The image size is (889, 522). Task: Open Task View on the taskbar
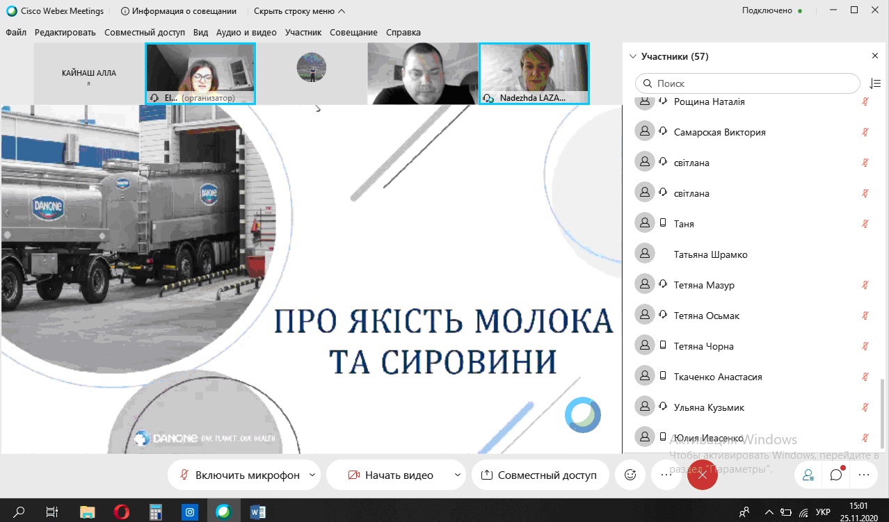[52, 512]
